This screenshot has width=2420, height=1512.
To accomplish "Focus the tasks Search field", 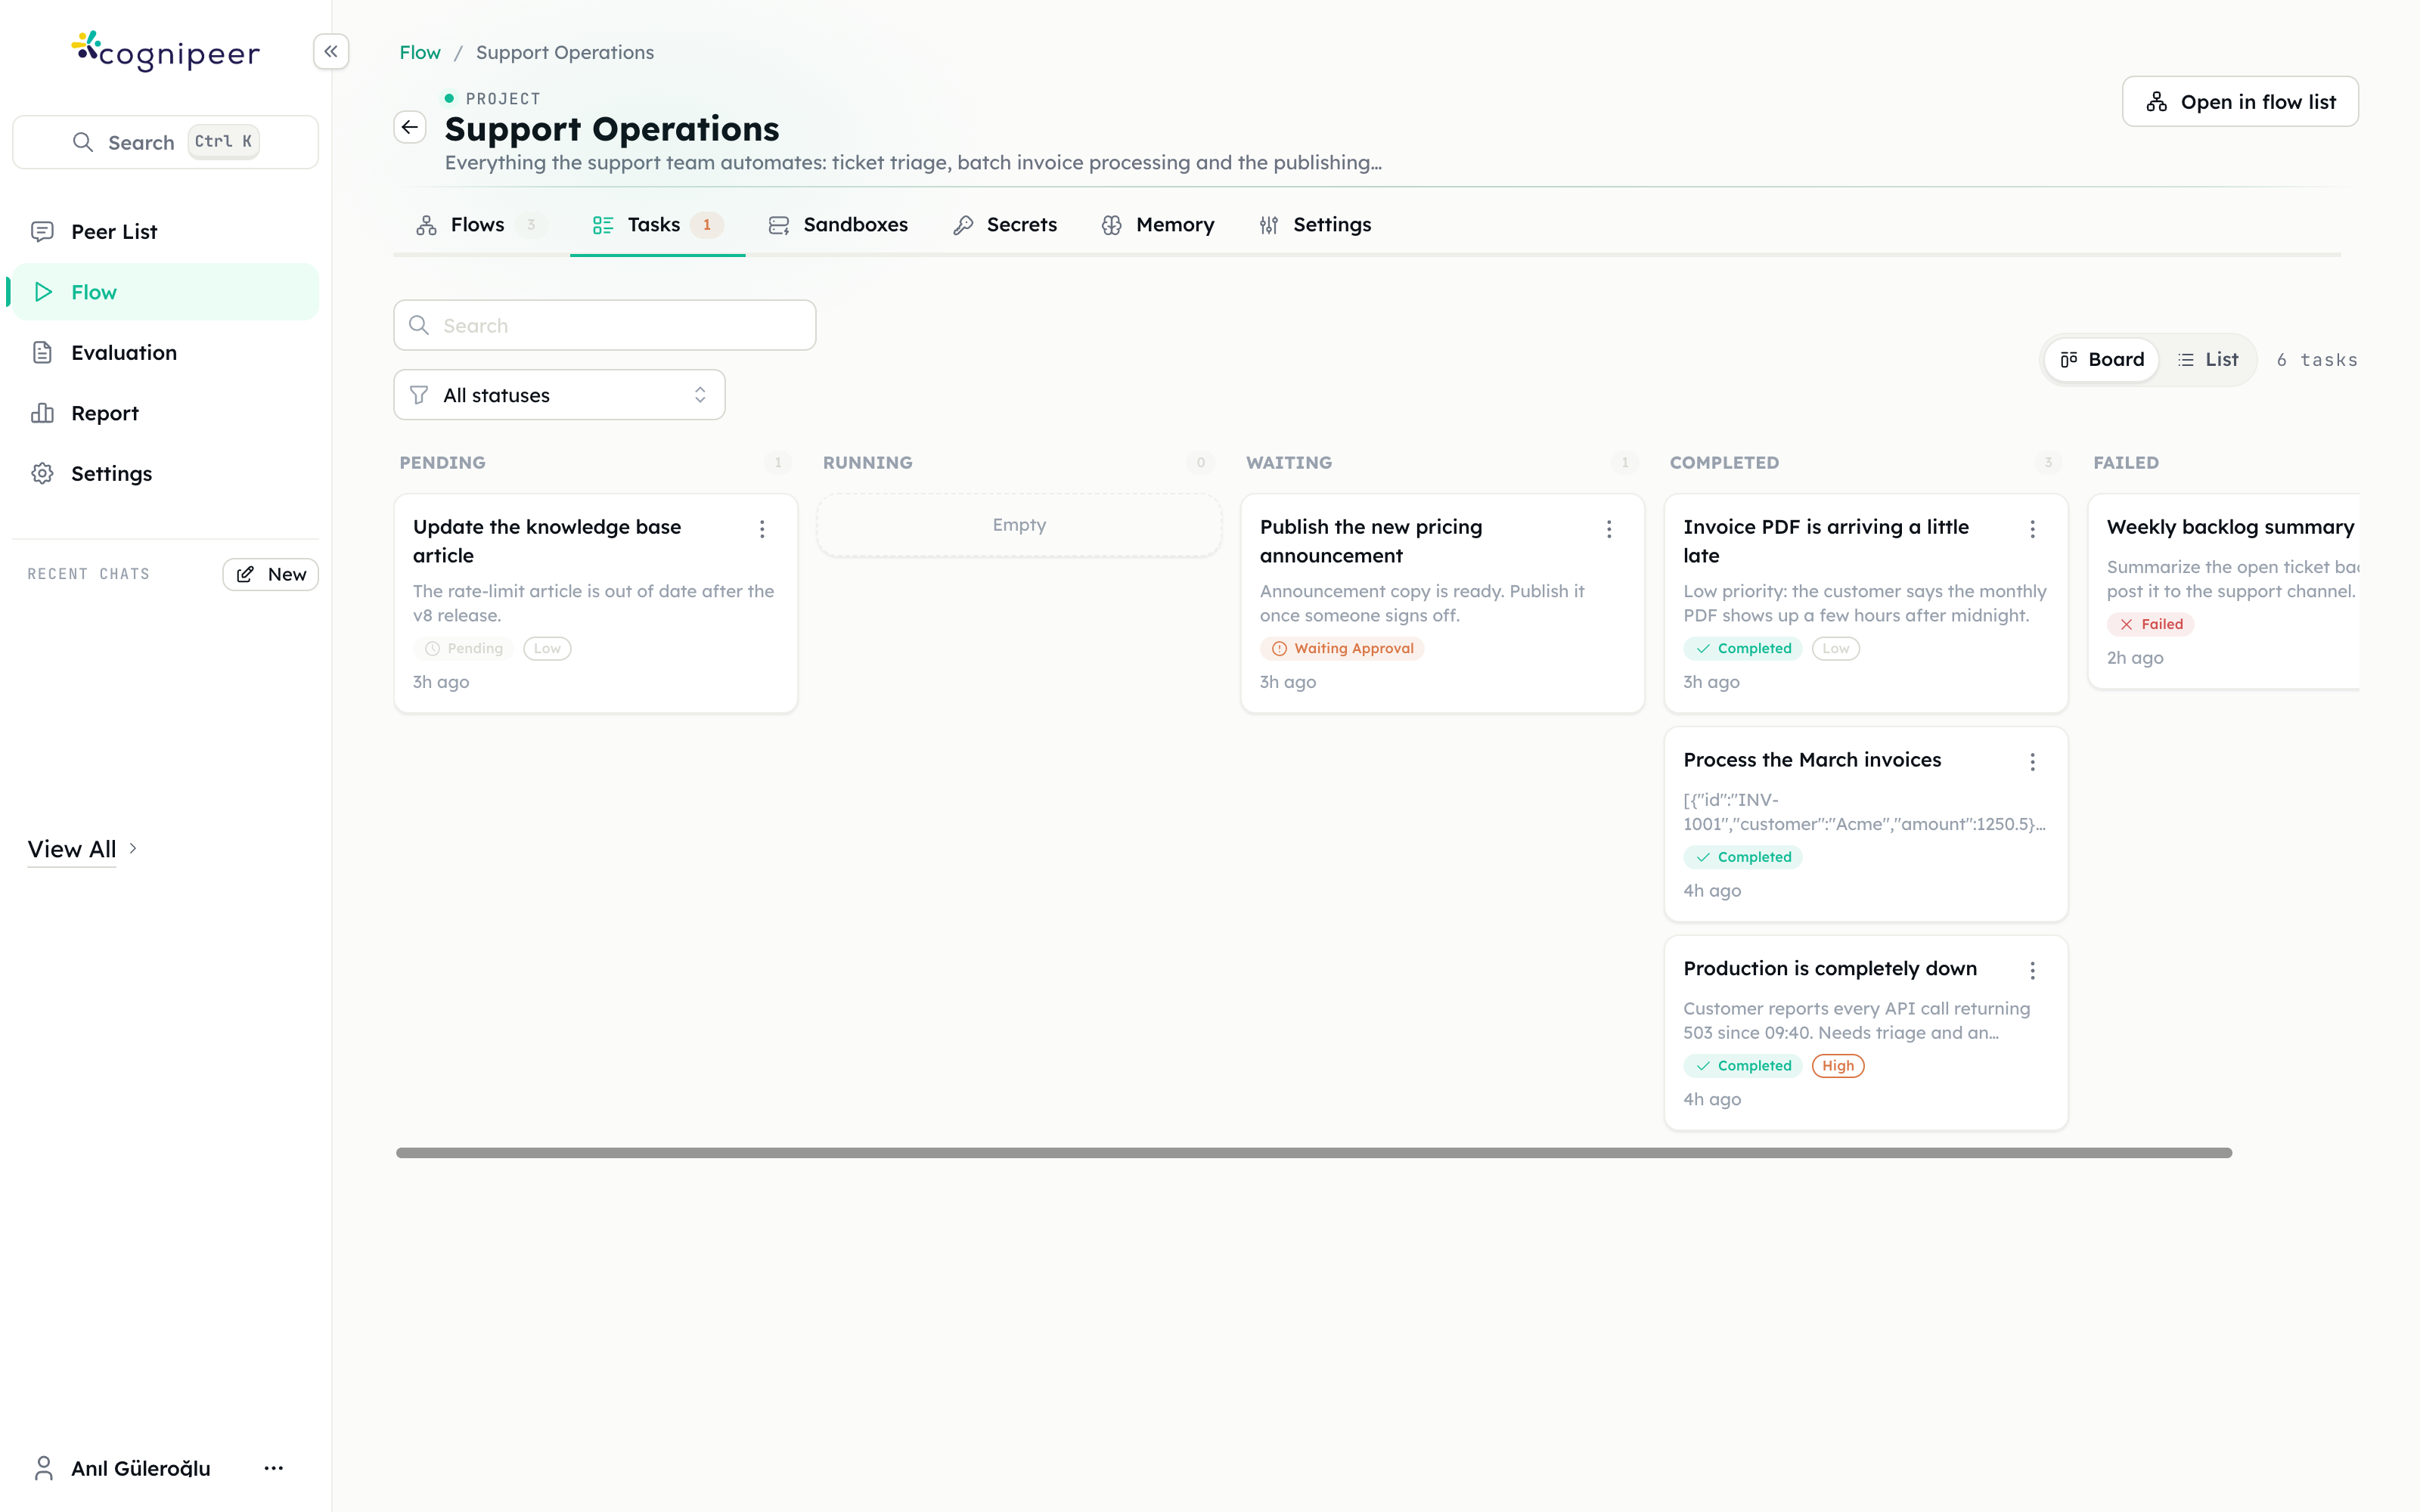I will (x=605, y=326).
